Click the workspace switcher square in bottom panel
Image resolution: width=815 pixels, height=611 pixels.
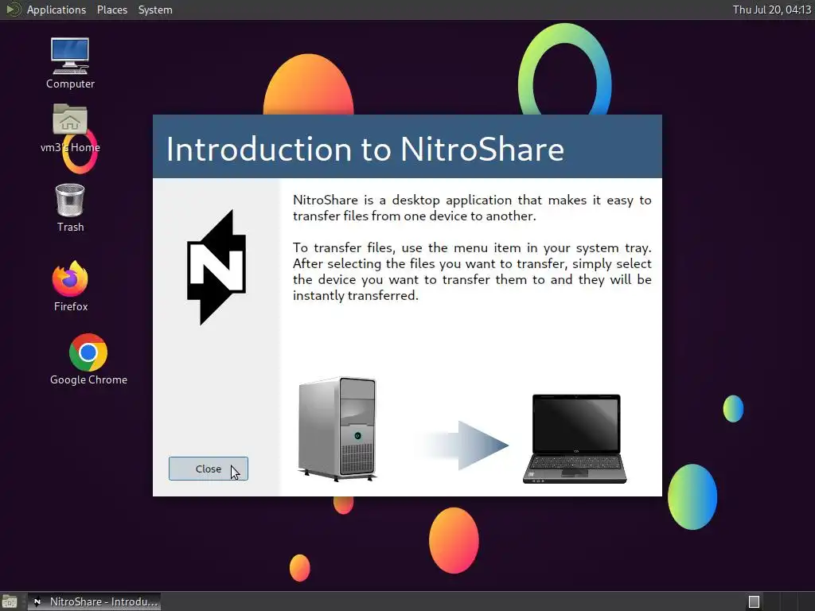tap(754, 601)
